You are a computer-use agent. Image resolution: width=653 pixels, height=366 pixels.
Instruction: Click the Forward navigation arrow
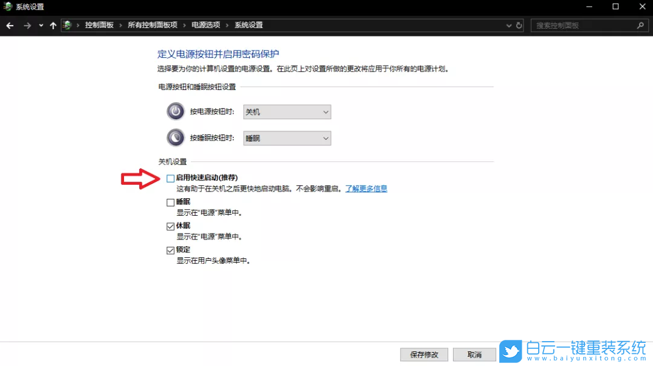tap(27, 26)
